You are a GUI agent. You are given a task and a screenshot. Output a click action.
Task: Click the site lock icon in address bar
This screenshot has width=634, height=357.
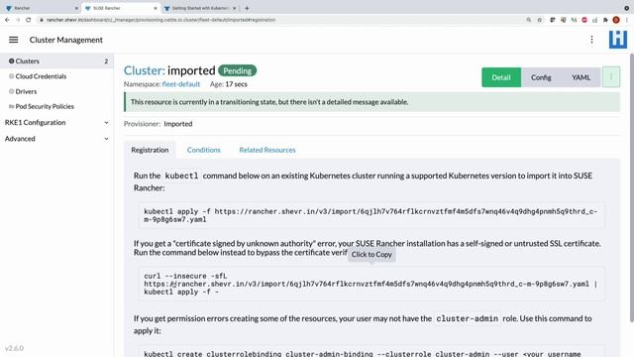41,20
